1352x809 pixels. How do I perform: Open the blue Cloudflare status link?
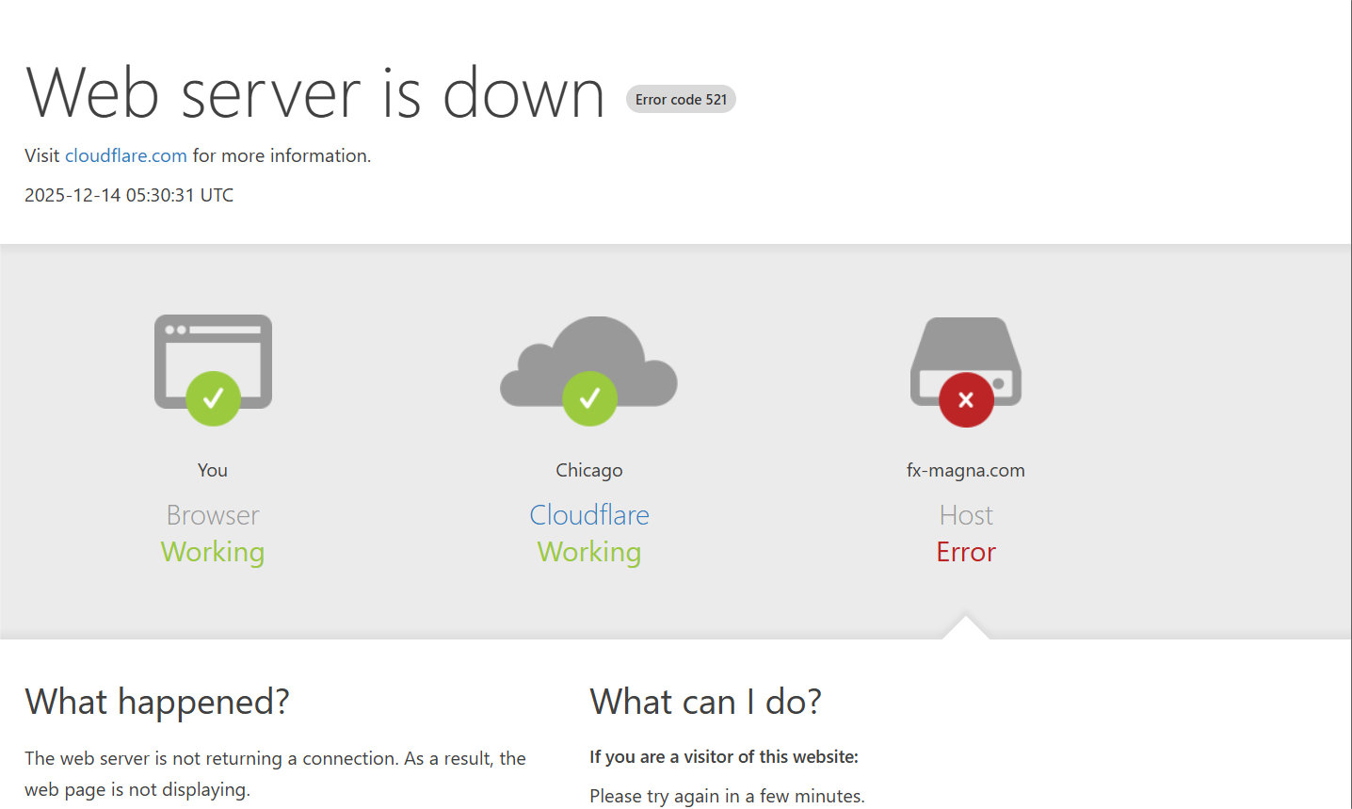coord(589,515)
